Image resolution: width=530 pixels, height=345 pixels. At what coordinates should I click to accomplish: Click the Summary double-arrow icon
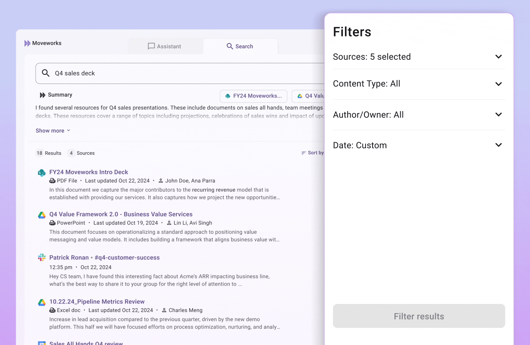coord(42,95)
